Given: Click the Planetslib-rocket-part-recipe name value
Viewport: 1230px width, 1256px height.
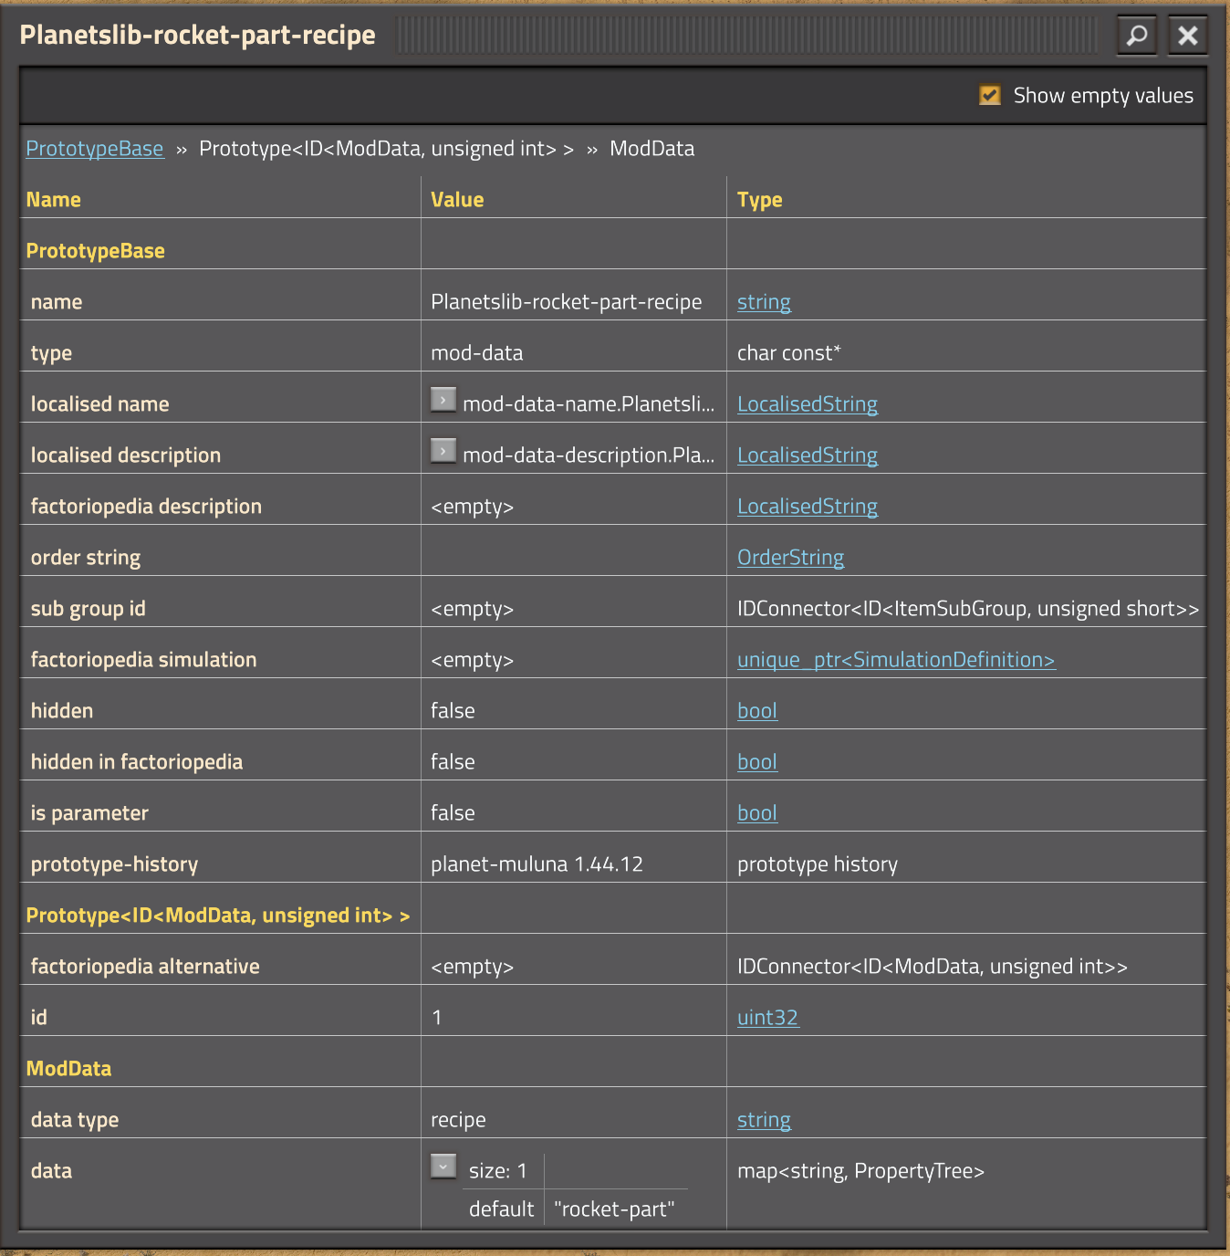Looking at the screenshot, I should [x=567, y=302].
